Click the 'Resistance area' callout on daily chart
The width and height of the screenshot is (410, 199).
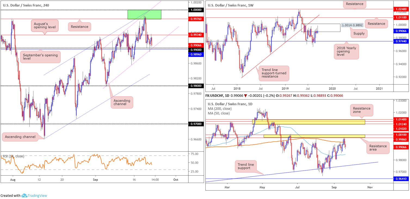pyautogui.click(x=378, y=148)
